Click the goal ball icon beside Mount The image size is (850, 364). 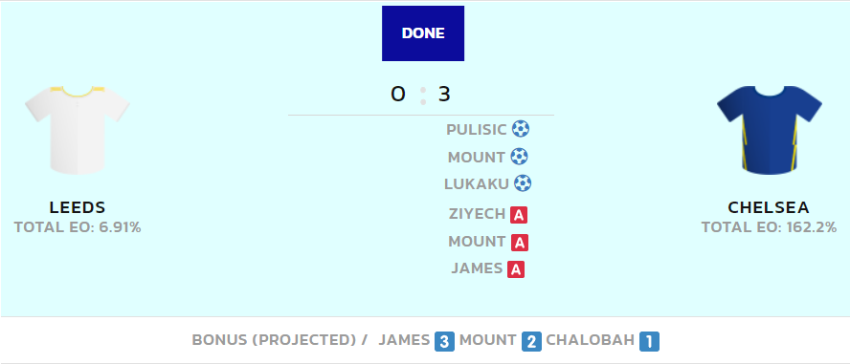(x=519, y=157)
